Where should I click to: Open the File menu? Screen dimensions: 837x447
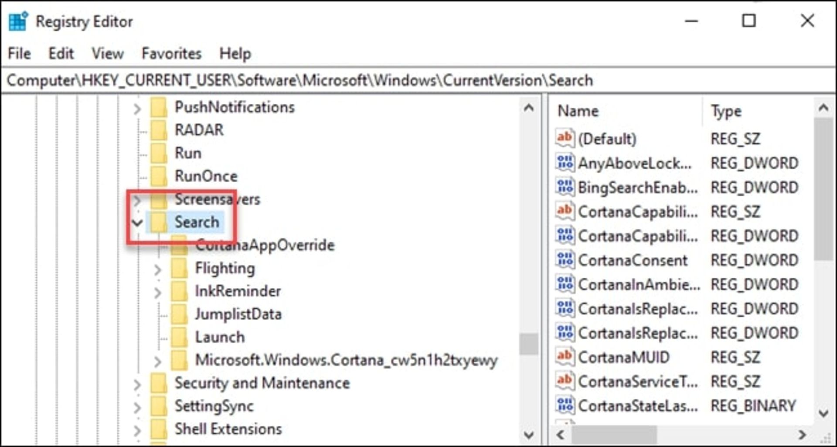pos(19,54)
